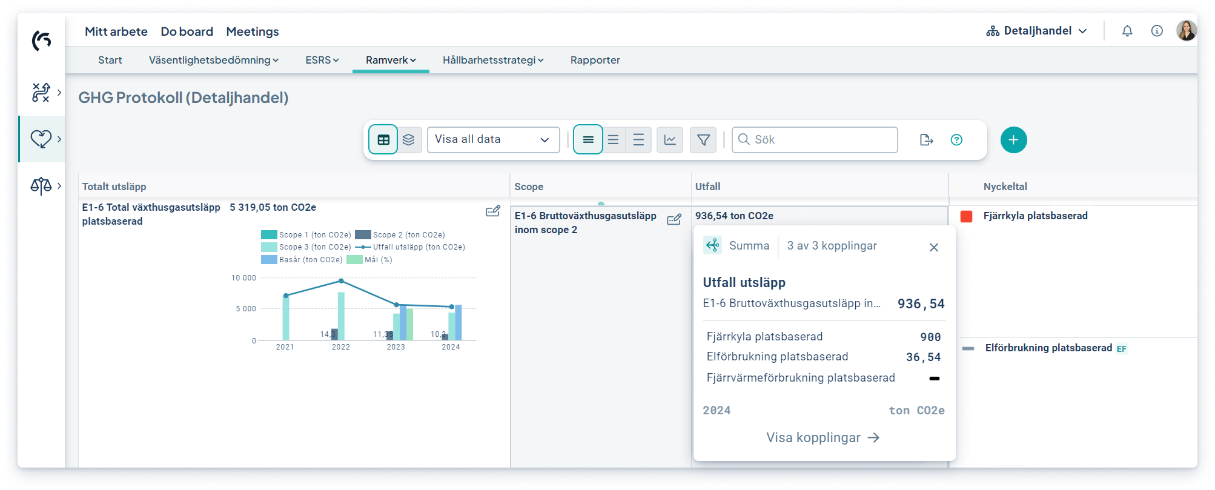Open the chart view icon

coord(670,140)
